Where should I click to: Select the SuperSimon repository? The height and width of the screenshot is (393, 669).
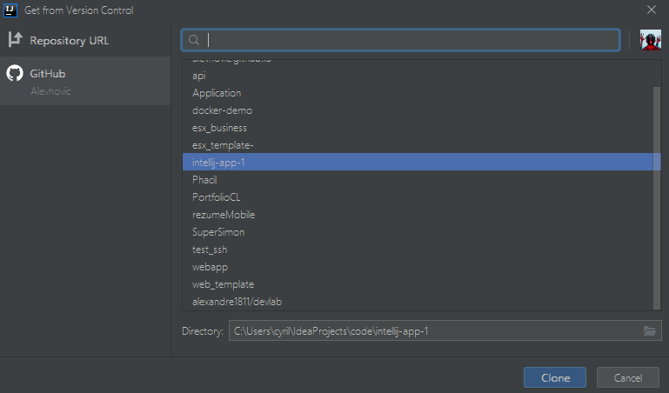[422, 232]
